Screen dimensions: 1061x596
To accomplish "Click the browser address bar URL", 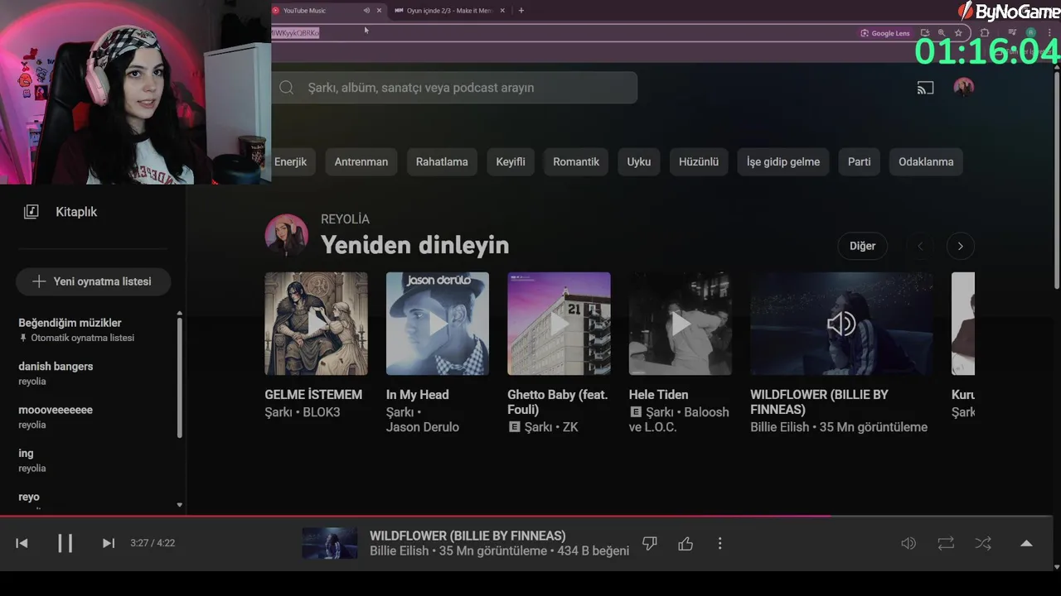I will (x=296, y=33).
